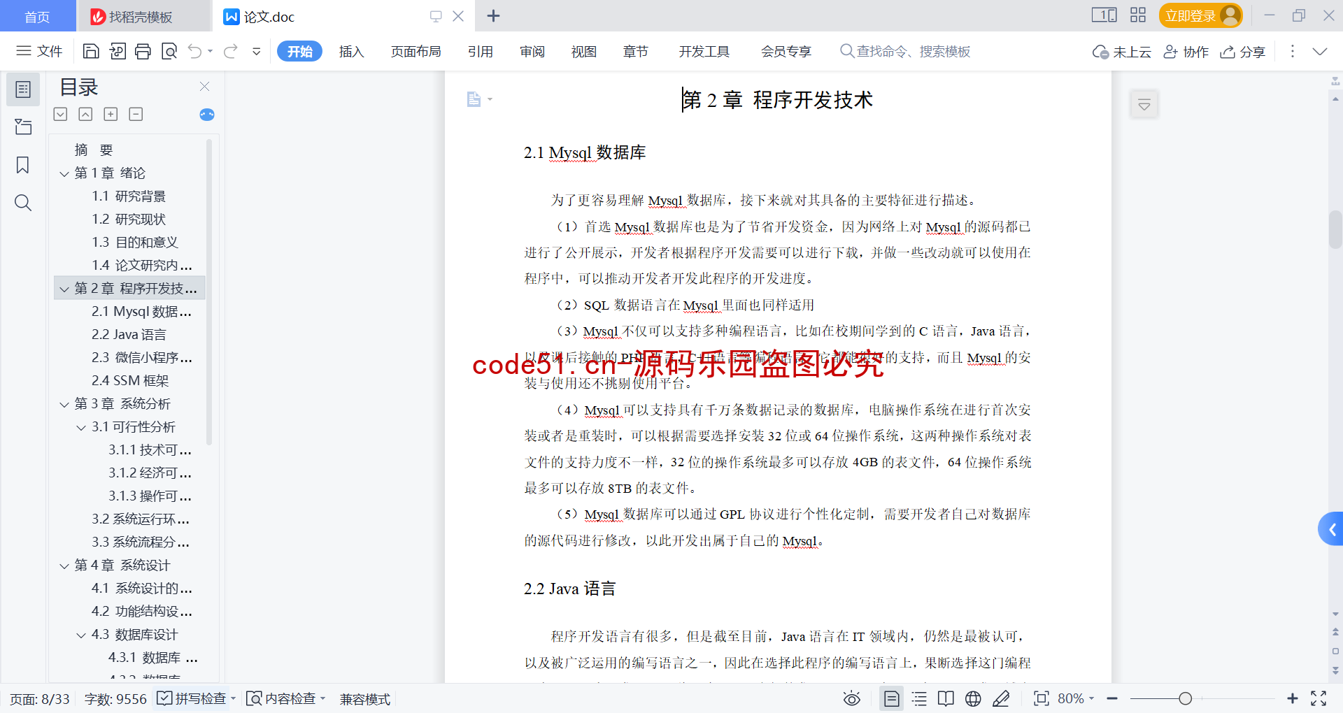Select the 页面布局 ribbon tab
This screenshot has height=713, width=1343.
pyautogui.click(x=415, y=51)
